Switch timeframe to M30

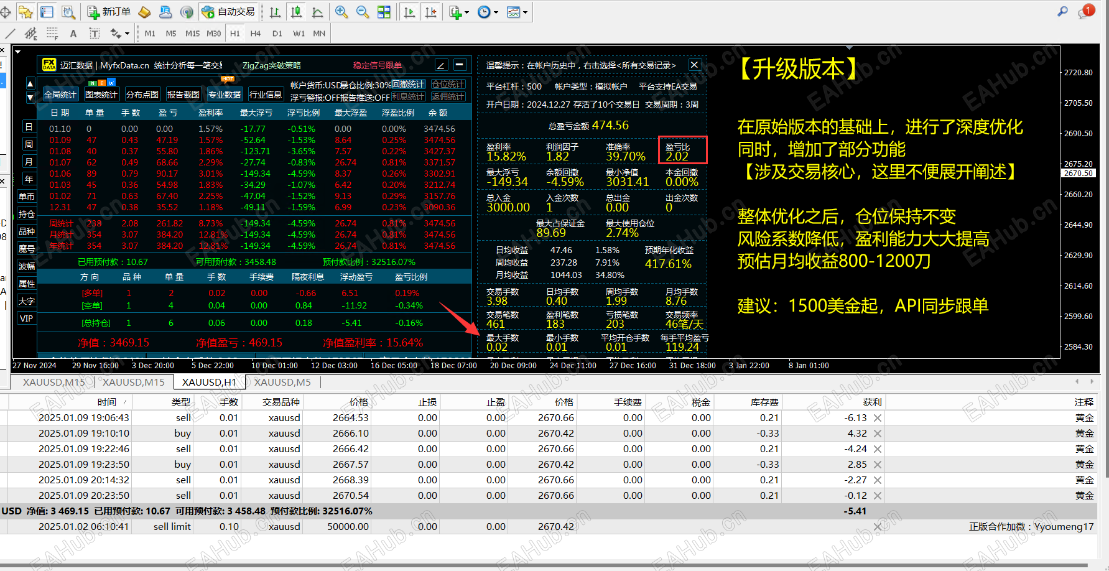click(x=214, y=34)
